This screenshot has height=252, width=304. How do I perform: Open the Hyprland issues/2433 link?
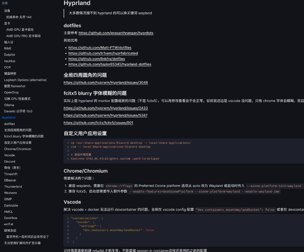pos(106,108)
